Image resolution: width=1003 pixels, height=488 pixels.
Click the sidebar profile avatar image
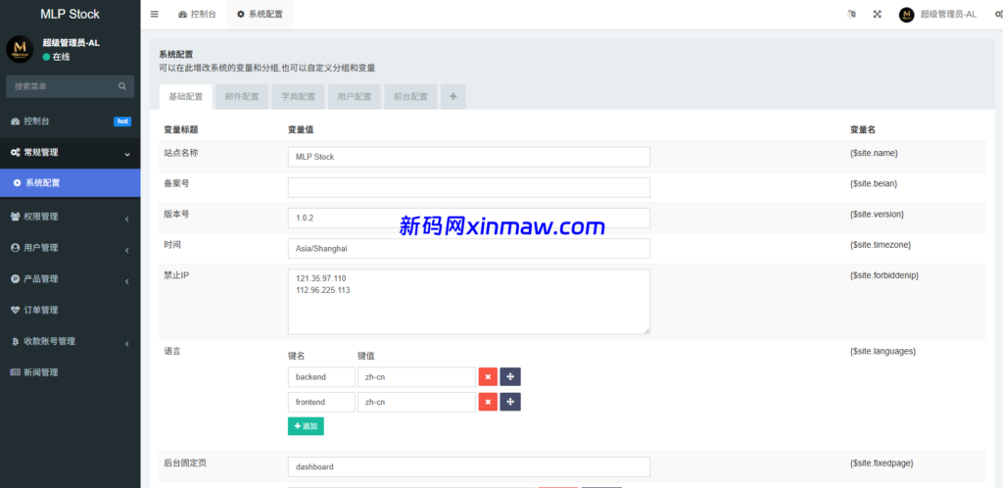20,49
